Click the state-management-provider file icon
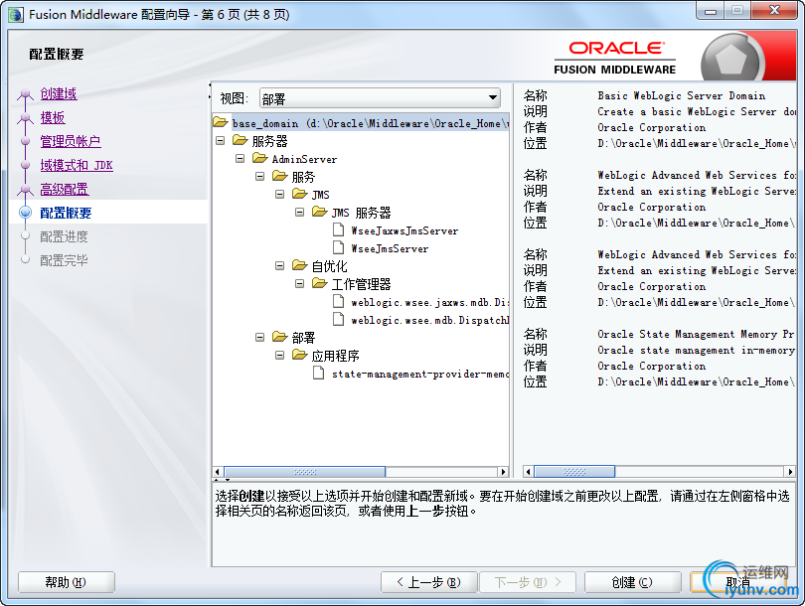Image resolution: width=805 pixels, height=606 pixels. pyautogui.click(x=319, y=373)
